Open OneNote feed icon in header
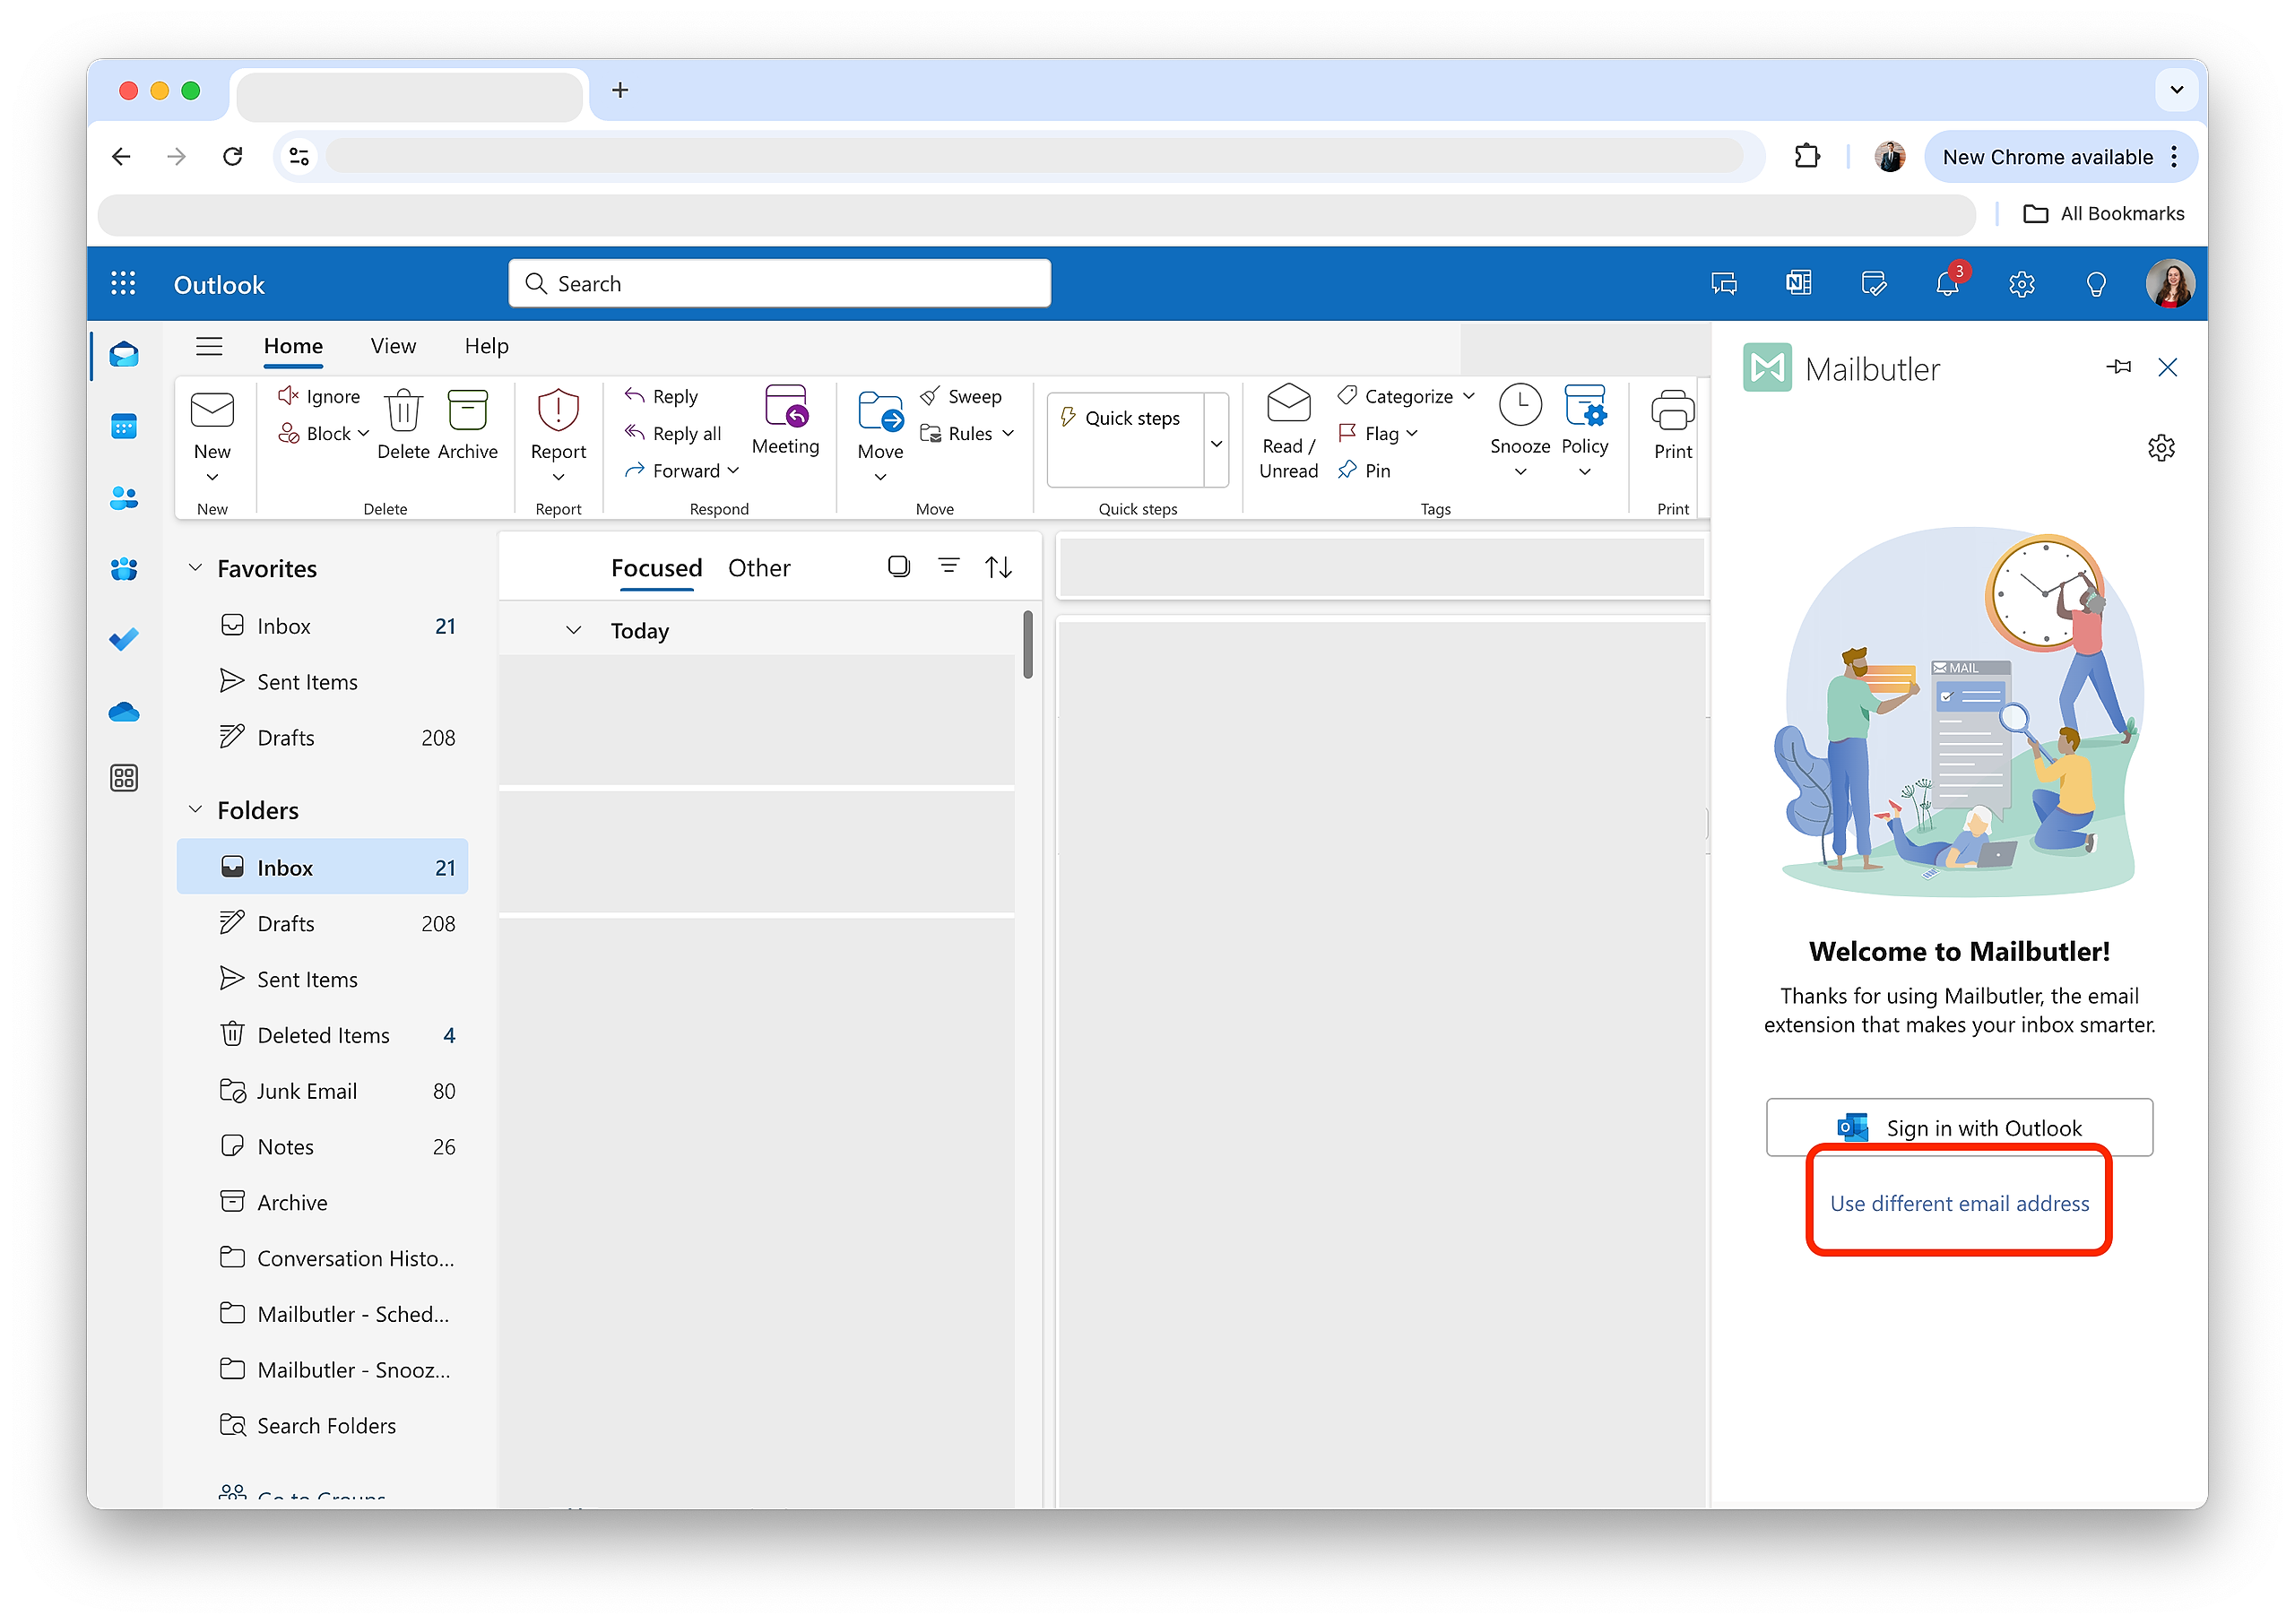2295x1624 pixels. [1799, 284]
